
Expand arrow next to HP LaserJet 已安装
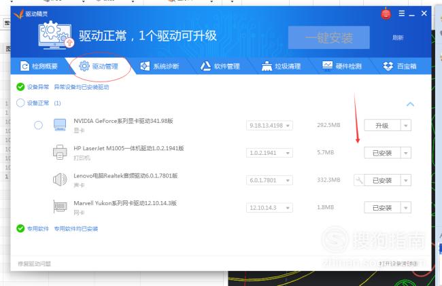pos(406,153)
